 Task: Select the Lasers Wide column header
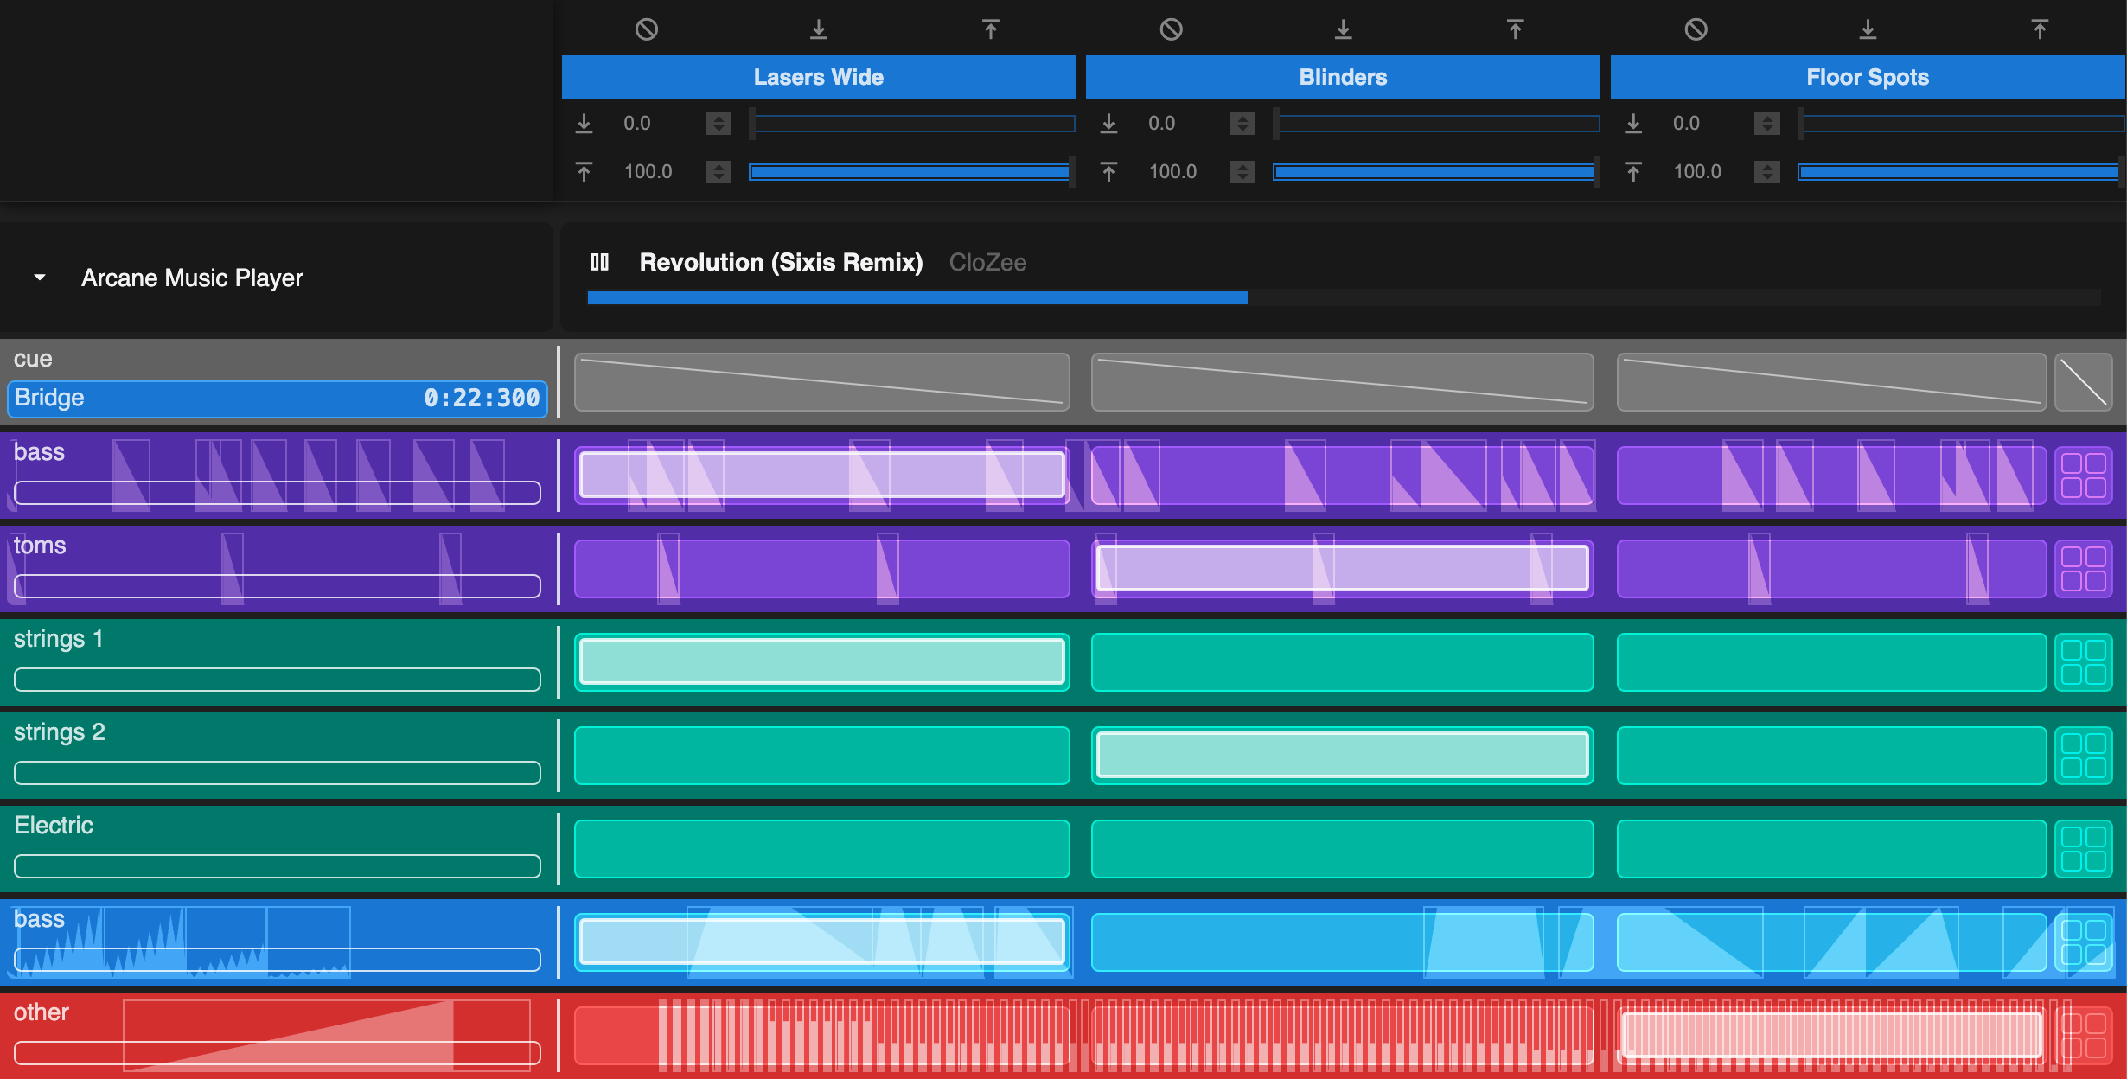click(818, 77)
